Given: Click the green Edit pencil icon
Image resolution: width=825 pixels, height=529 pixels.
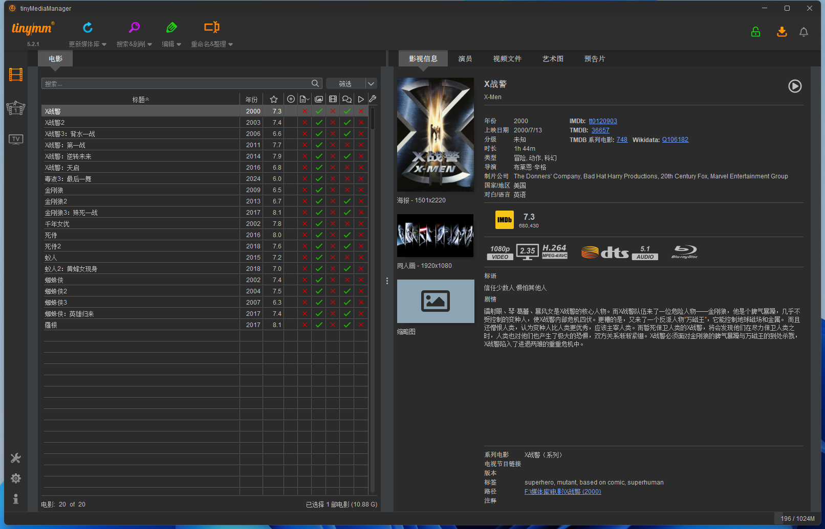Looking at the screenshot, I should tap(171, 28).
